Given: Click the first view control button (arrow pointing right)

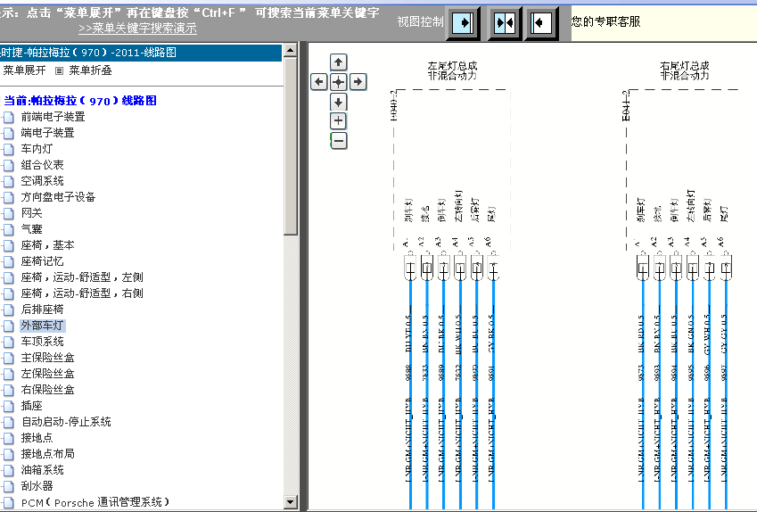Looking at the screenshot, I should (463, 22).
